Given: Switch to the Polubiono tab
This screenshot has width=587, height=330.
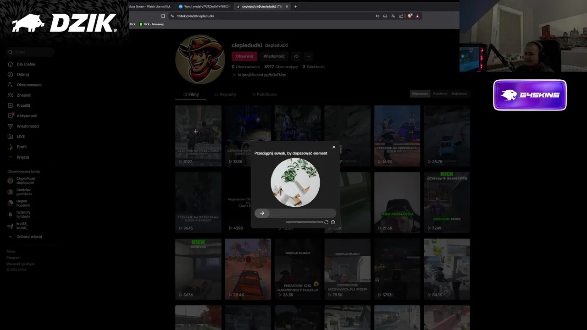Looking at the screenshot, I should click(264, 94).
